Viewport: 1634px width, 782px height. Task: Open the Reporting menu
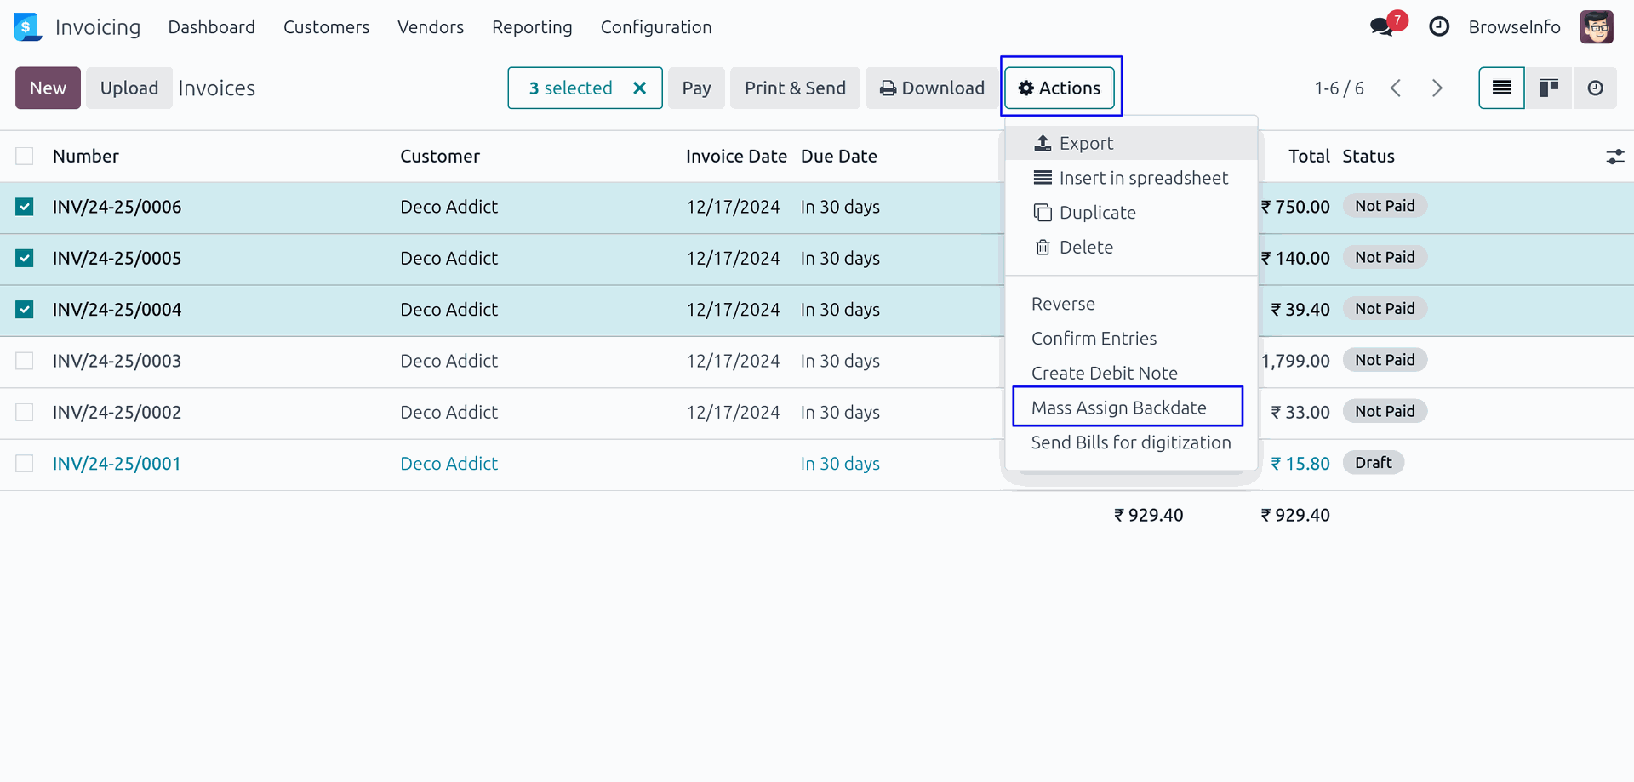[x=532, y=27]
